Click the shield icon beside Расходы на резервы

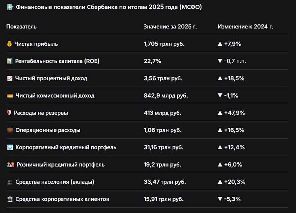coord(9,113)
